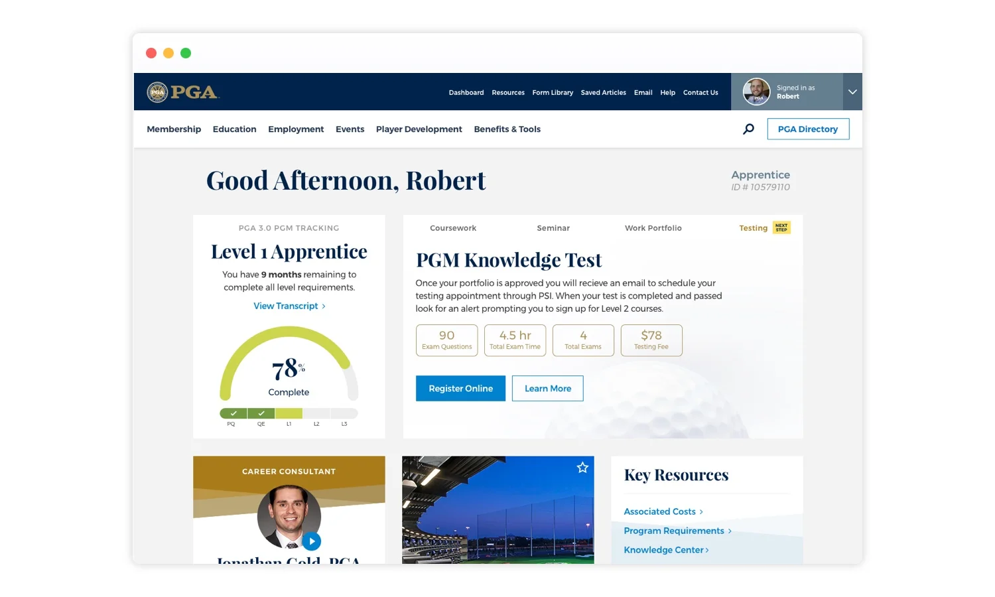Switch to the Seminar tab
The width and height of the screenshot is (995, 597).
point(553,228)
